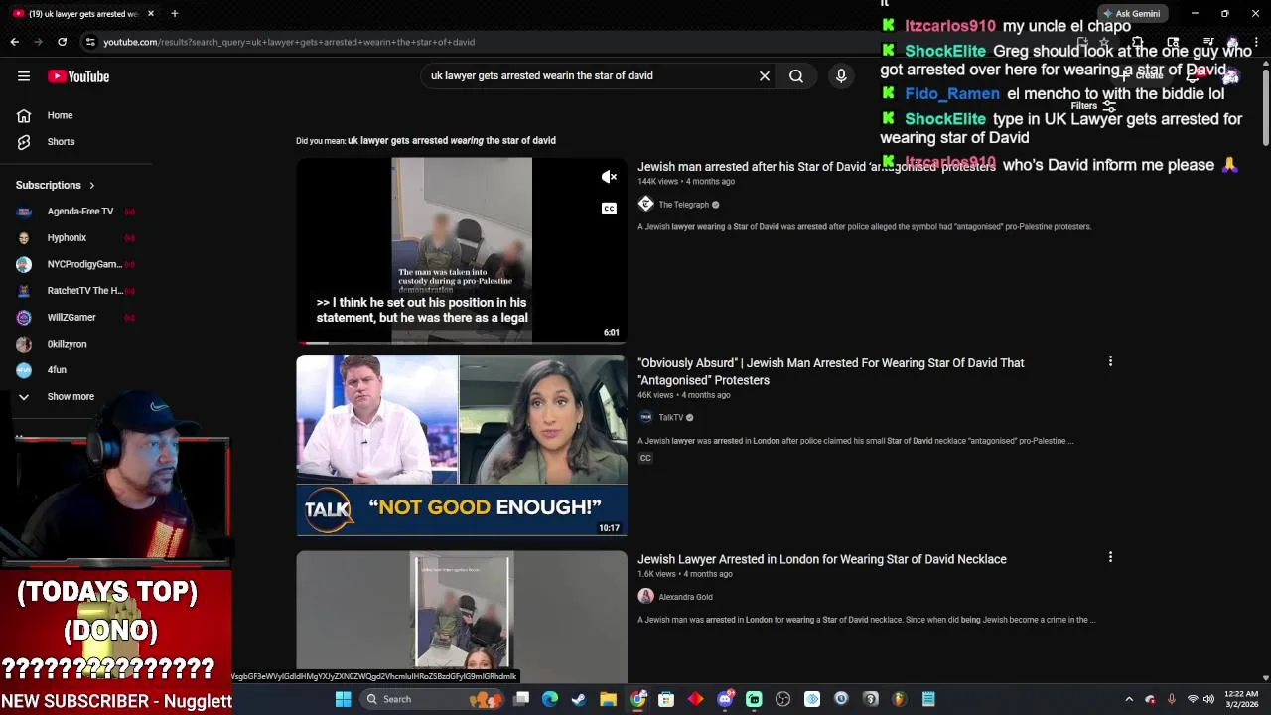Open Discord from the taskbar
This screenshot has width=1271, height=715.
coord(725,699)
